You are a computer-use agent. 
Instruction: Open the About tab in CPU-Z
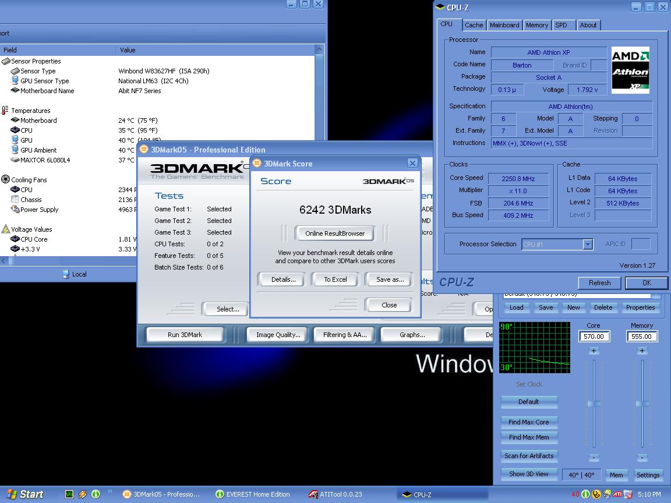(x=588, y=25)
